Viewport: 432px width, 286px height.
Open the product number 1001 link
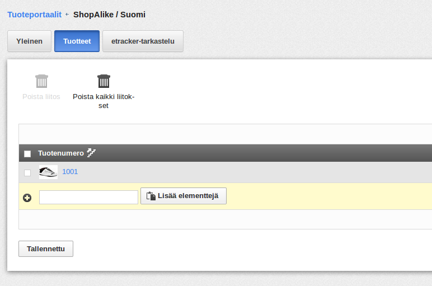coord(70,172)
